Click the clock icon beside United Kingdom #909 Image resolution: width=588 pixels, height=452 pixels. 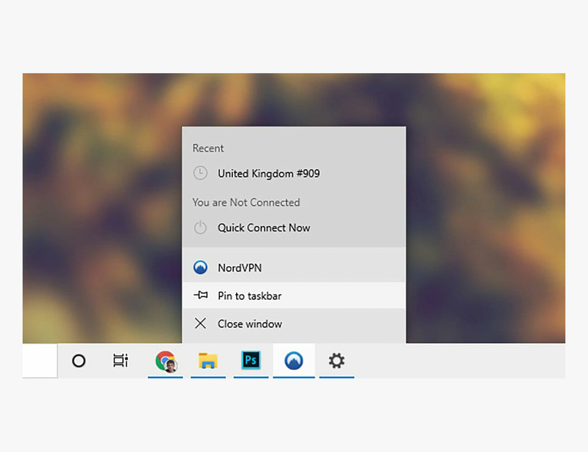[x=200, y=173]
